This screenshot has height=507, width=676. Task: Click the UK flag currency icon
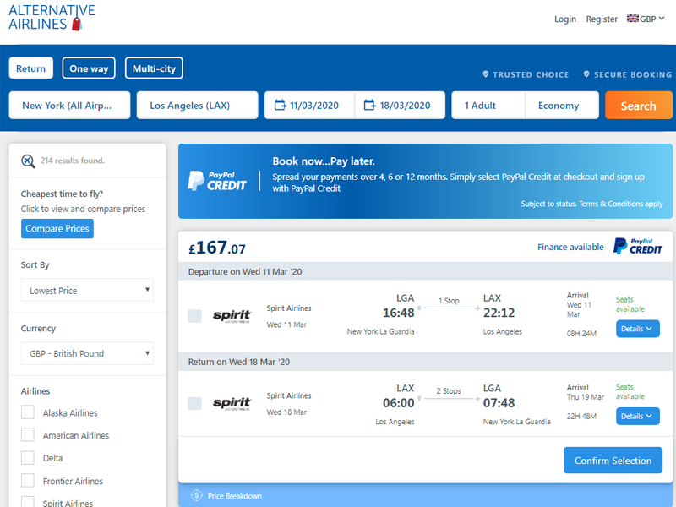tap(632, 19)
